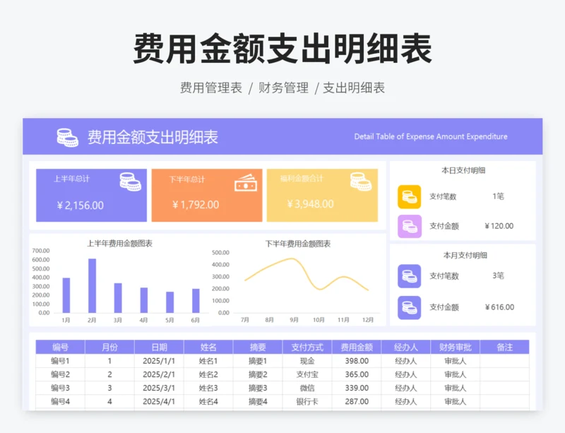
Task: Select the 费用金额 column header
Action: point(357,348)
